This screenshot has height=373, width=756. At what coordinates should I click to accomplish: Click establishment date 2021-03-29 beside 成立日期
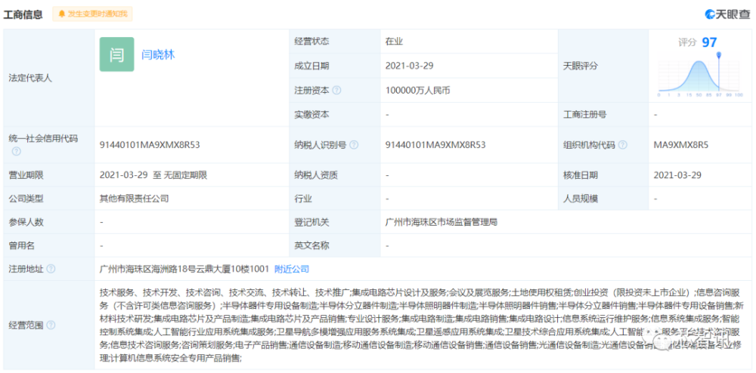[x=409, y=66]
